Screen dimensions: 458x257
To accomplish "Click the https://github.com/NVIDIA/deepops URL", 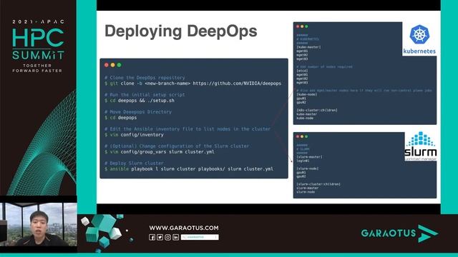I will point(237,84).
